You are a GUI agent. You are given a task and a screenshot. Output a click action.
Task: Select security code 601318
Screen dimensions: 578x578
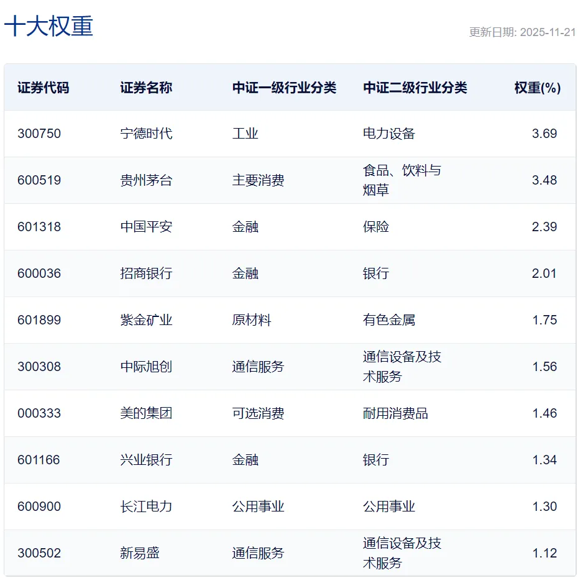pos(39,227)
